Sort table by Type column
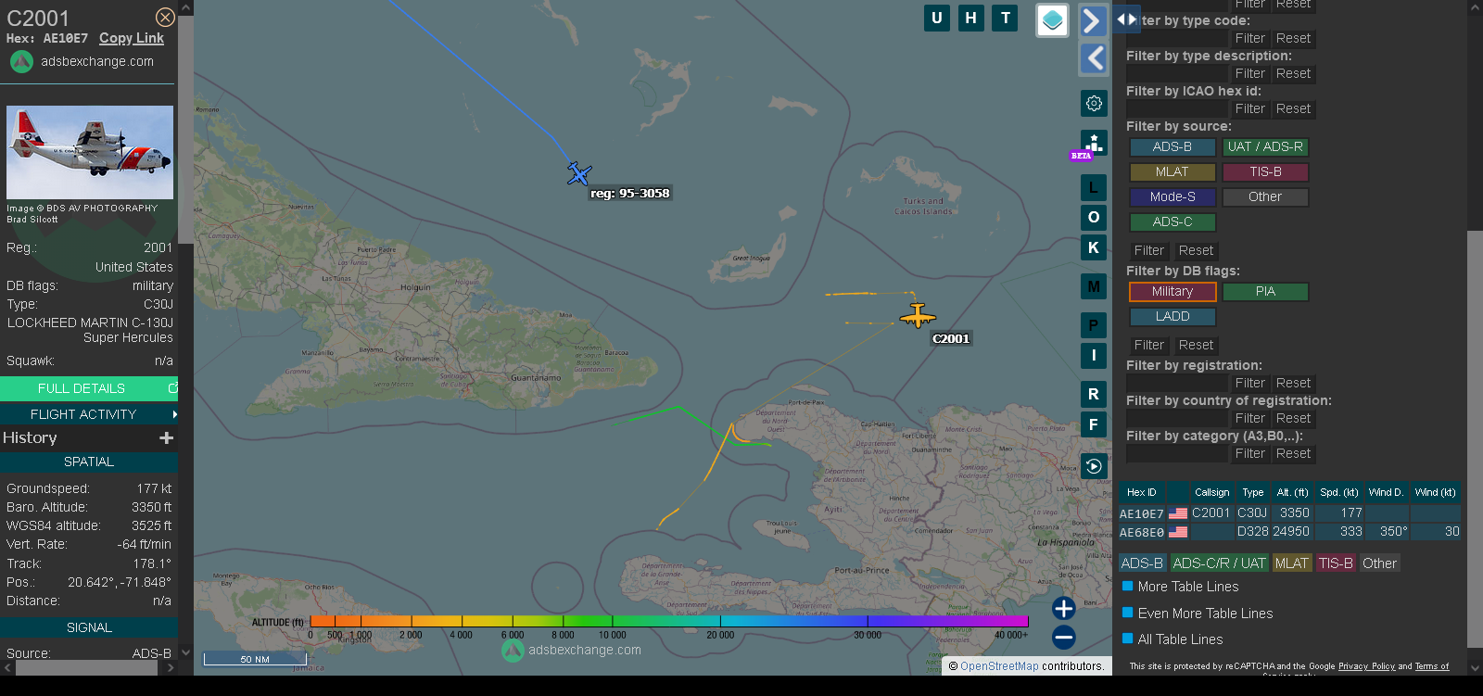The width and height of the screenshot is (1483, 696). pyautogui.click(x=1252, y=492)
